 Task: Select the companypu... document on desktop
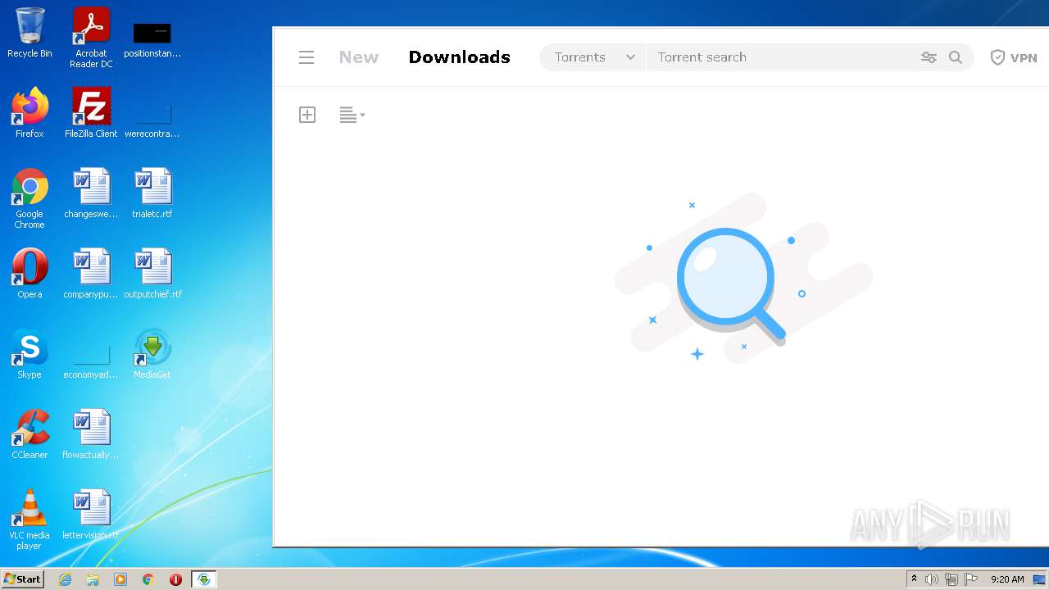pyautogui.click(x=91, y=274)
